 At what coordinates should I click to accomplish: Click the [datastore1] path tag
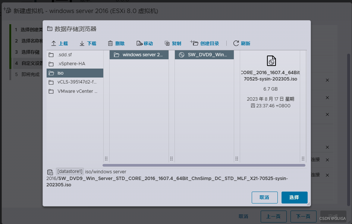coord(70,171)
